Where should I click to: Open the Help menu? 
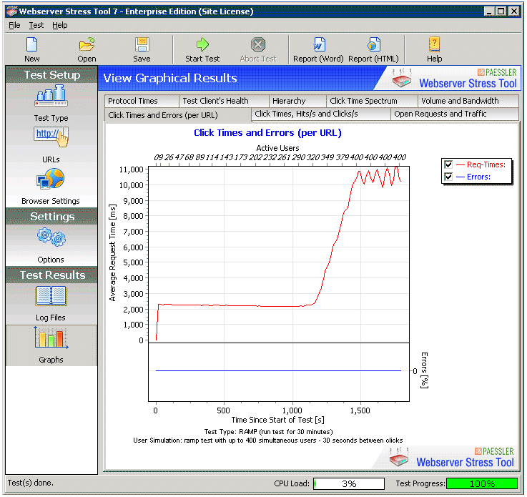60,25
